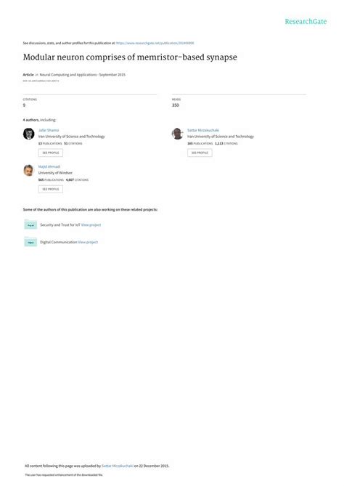Click See Profile button under Jafar Shamsi
Viewport: 344px width, 486px height.
tap(51, 153)
